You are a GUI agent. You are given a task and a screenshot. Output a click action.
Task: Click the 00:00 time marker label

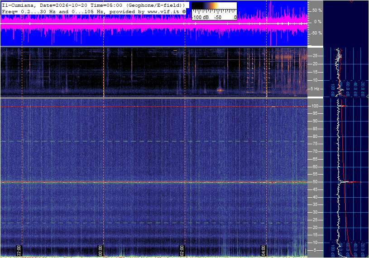pos(100,250)
